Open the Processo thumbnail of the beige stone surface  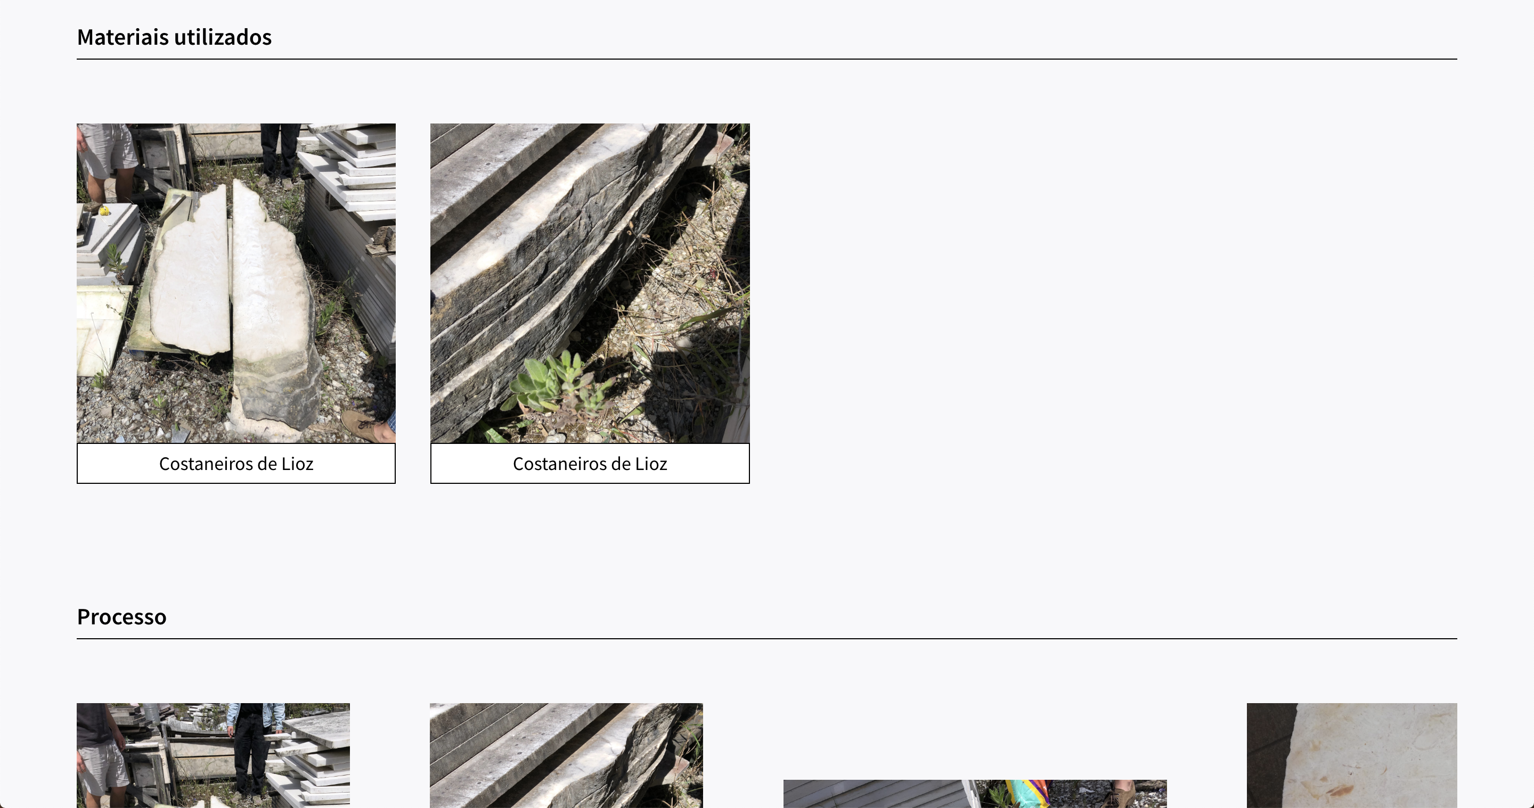click(x=1352, y=756)
